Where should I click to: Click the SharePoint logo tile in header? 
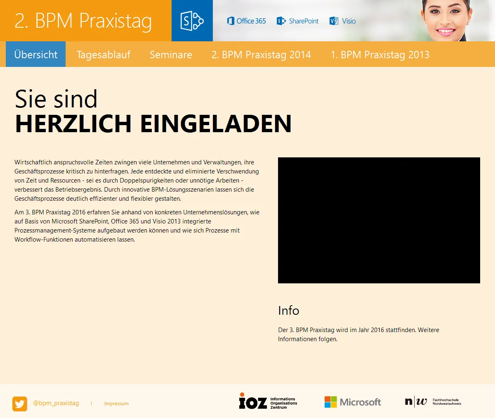tap(192, 21)
